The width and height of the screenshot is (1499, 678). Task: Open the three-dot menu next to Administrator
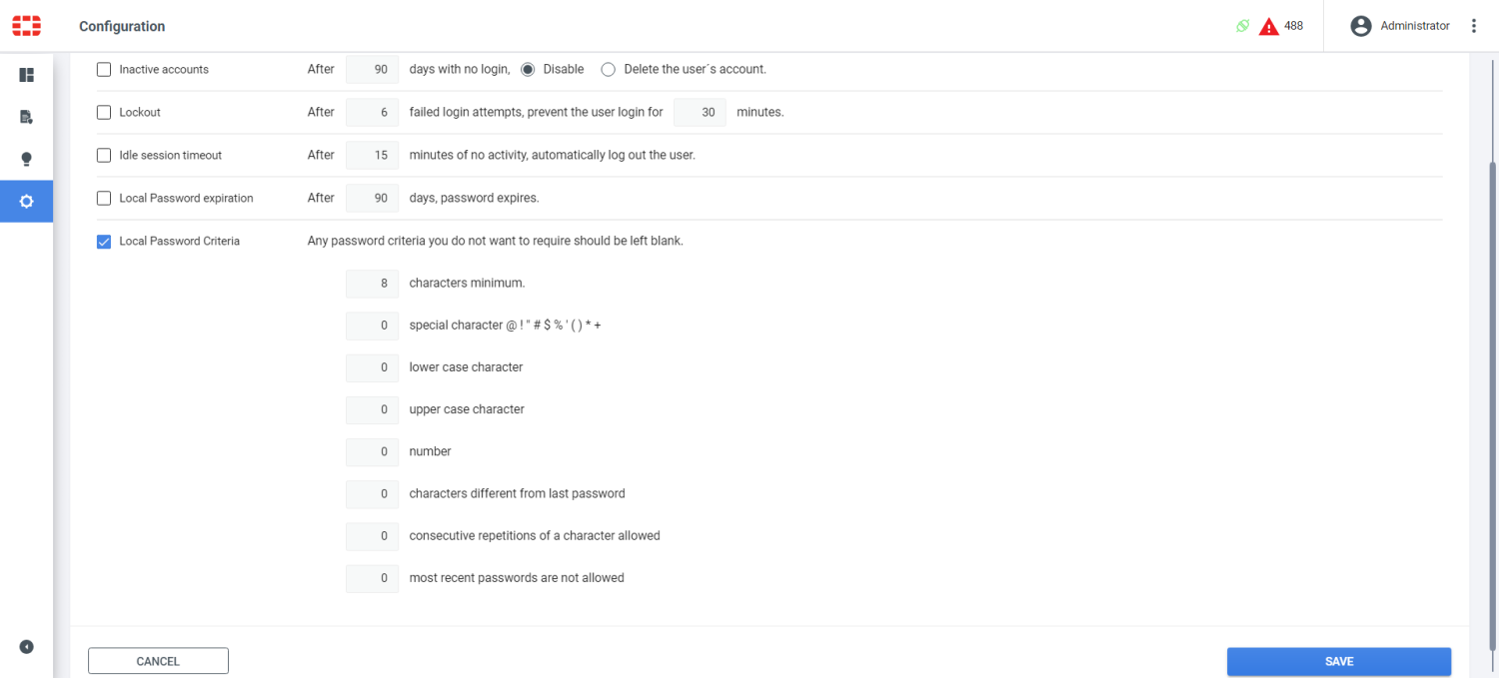(1474, 25)
